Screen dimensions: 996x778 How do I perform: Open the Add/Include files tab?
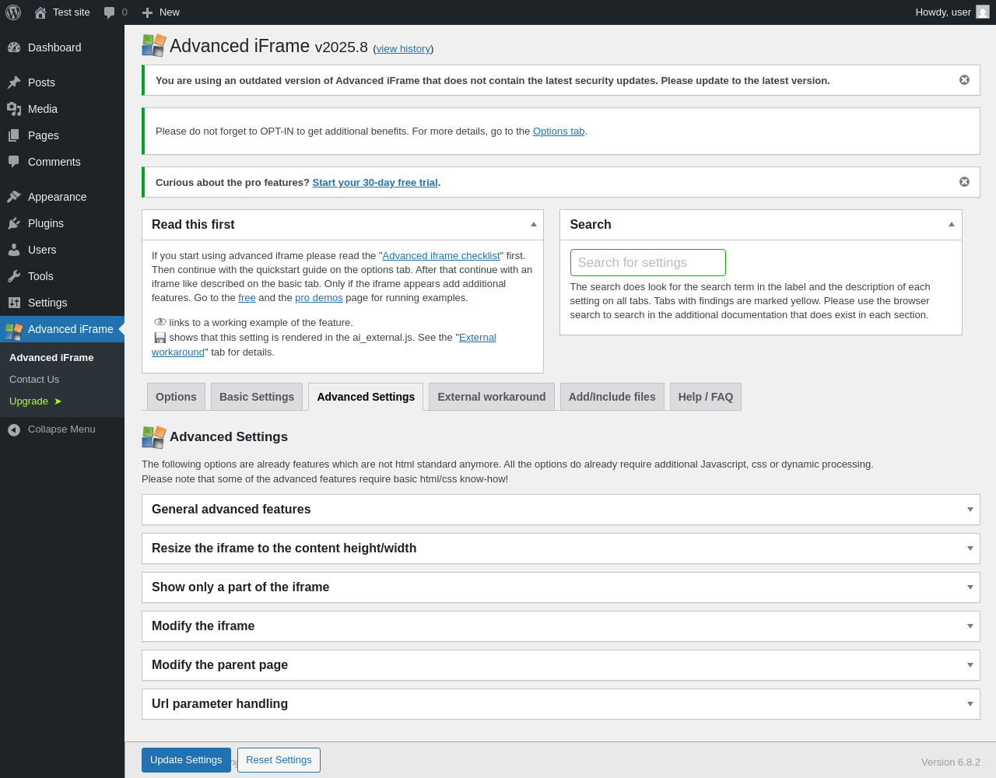[612, 397]
